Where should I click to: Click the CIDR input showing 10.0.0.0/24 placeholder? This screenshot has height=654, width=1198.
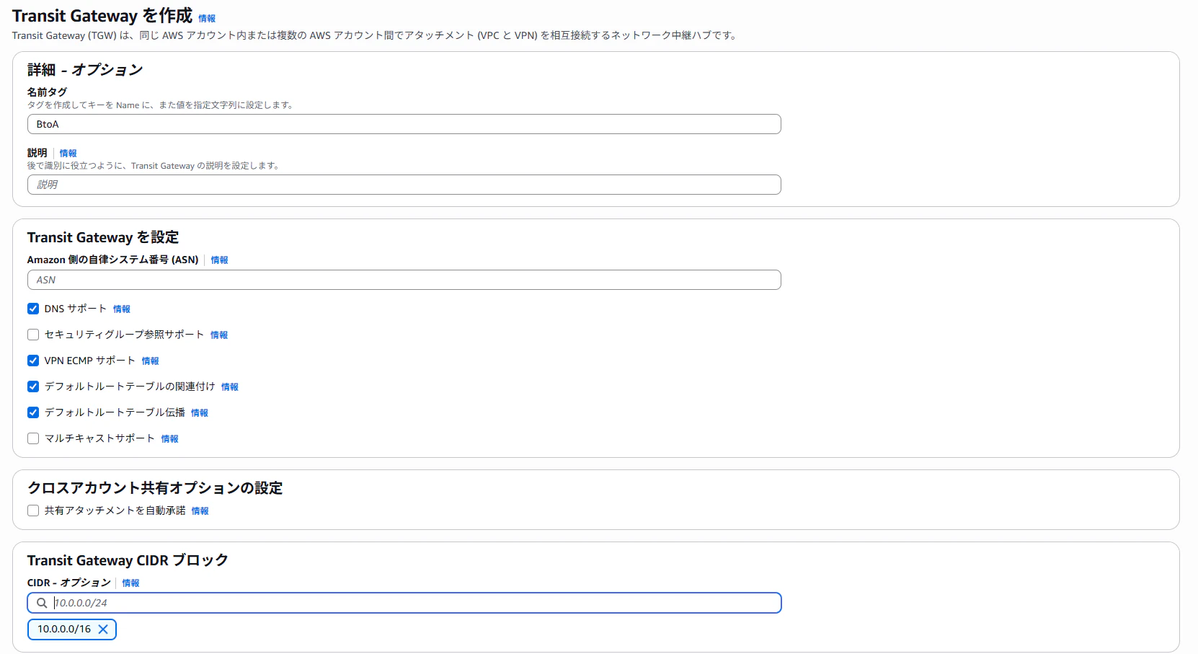click(404, 603)
